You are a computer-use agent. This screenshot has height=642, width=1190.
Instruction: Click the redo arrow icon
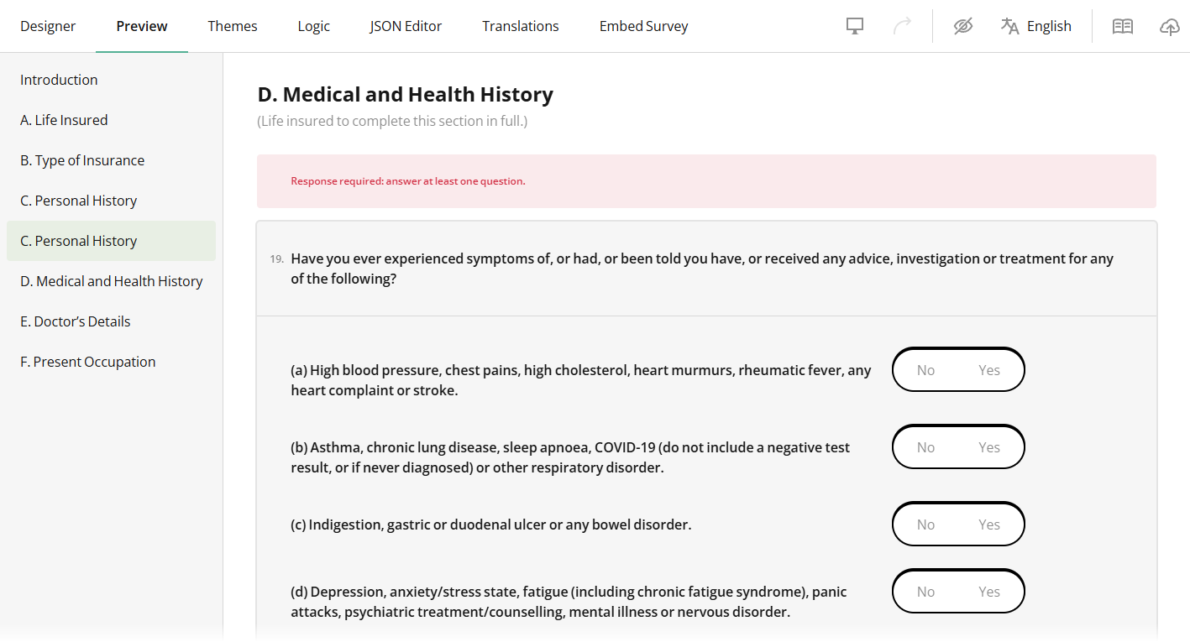click(902, 26)
